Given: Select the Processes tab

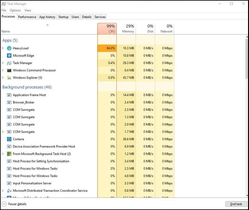Looking at the screenshot, I should pyautogui.click(x=8, y=16).
